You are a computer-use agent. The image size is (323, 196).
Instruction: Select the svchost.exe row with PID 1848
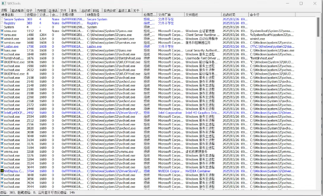tap(158, 54)
